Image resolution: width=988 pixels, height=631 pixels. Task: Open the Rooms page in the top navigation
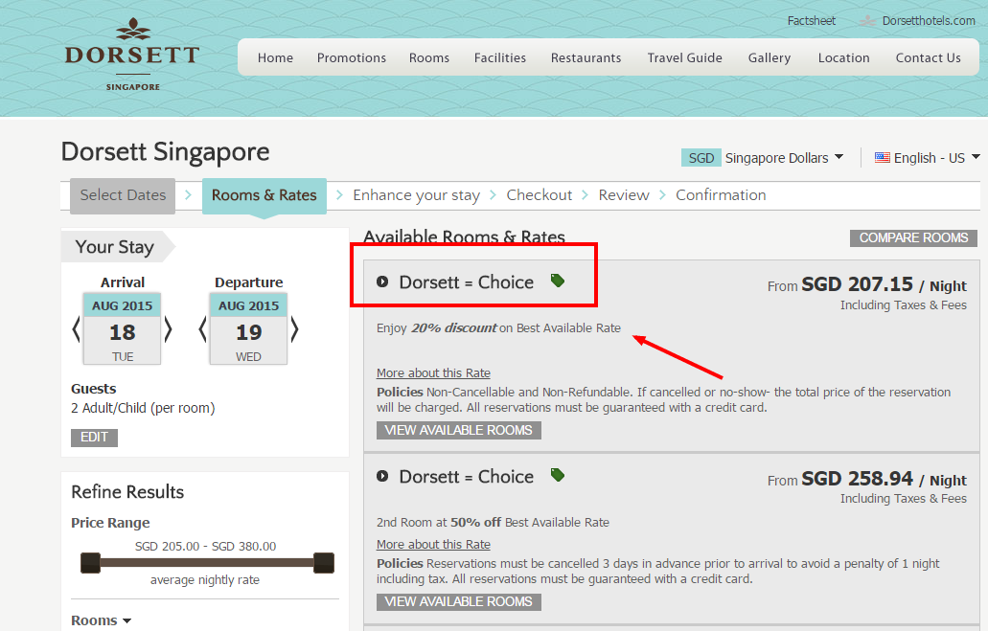429,58
